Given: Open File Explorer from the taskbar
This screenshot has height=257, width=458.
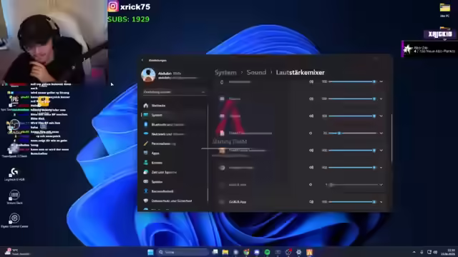Looking at the screenshot, I should click(225, 252).
